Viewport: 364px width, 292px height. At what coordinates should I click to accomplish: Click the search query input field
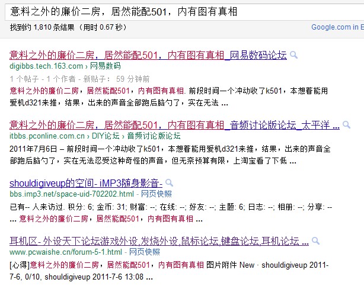tap(184, 12)
